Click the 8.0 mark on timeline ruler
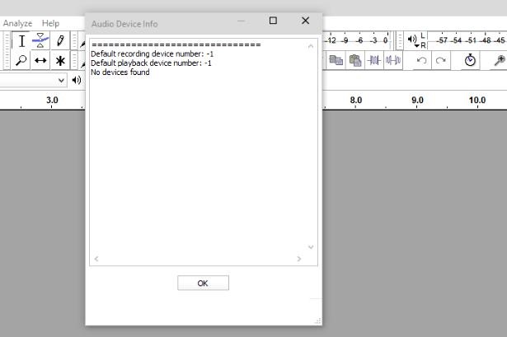This screenshot has height=337, width=507. tap(355, 101)
